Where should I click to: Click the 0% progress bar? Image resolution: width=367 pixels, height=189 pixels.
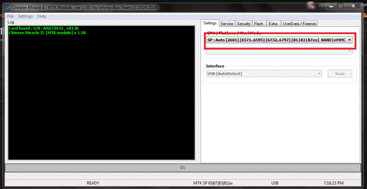click(183, 167)
